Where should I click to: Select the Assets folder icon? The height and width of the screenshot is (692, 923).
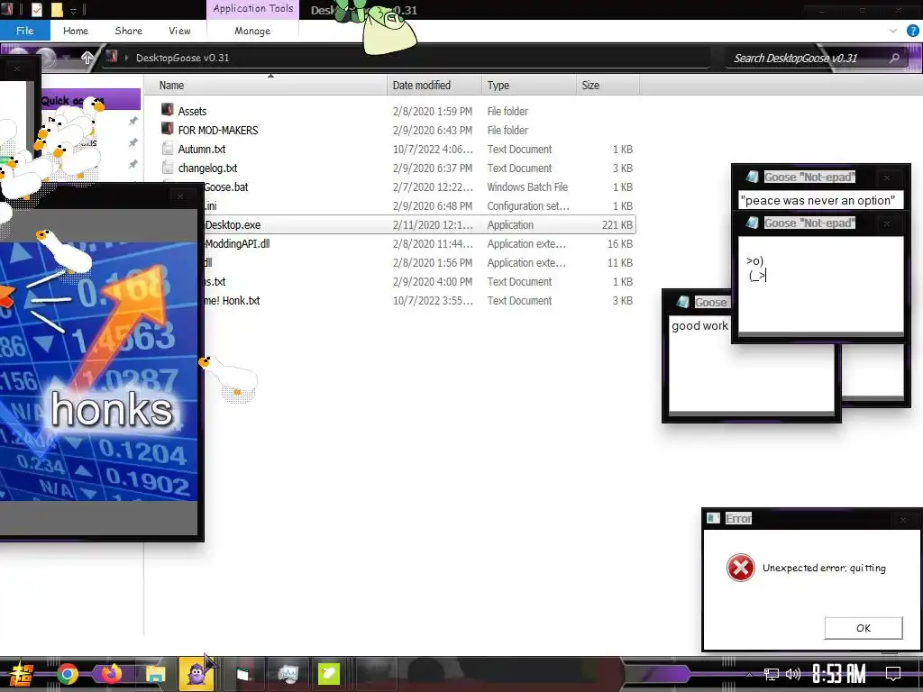pyautogui.click(x=168, y=110)
